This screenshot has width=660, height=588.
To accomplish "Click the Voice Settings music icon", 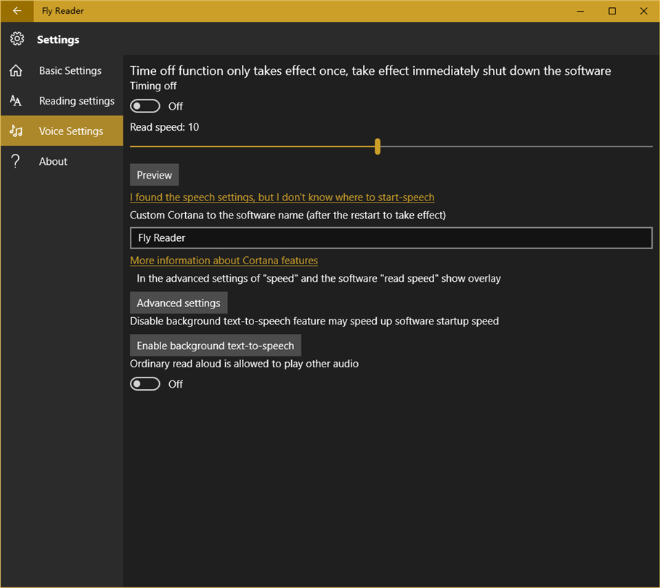I will tap(16, 131).
